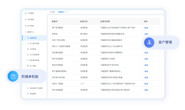Image resolution: width=185 pixels, height=110 pixels.
Task: Click the 流程管理 submenu icon
Action: point(28,94)
